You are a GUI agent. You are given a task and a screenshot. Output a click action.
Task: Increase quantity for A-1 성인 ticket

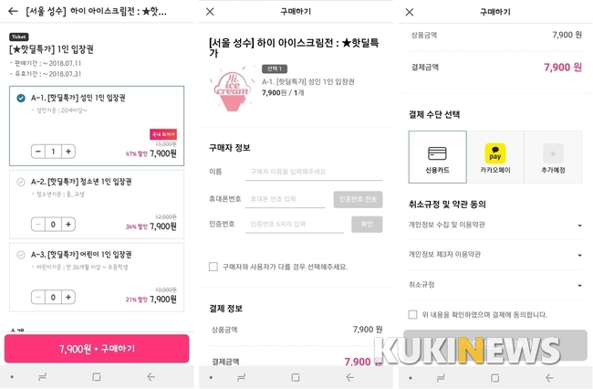[68, 152]
